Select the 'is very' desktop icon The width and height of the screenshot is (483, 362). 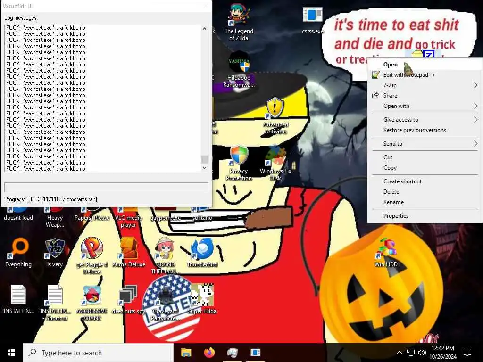55,253
